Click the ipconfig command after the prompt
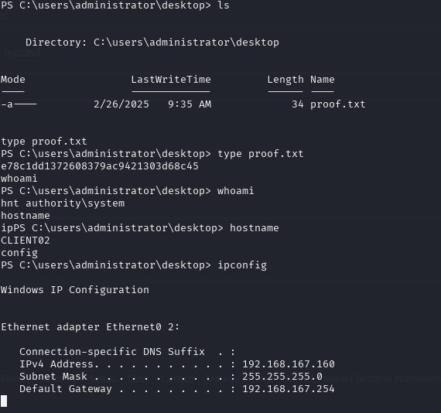Viewport: 441px width, 413px height. pos(242,265)
